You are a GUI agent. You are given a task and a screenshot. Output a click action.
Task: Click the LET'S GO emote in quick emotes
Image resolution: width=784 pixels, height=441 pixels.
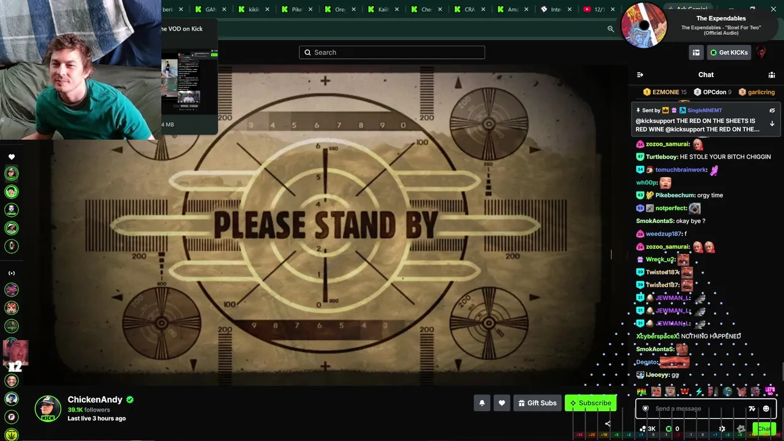tap(770, 391)
